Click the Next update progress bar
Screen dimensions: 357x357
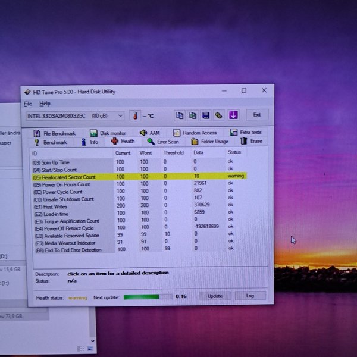[x=148, y=297]
